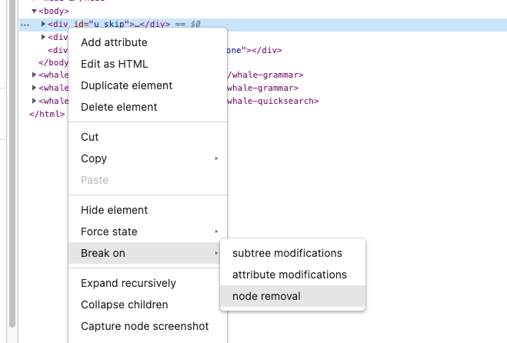This screenshot has height=343, width=507.
Task: Select Edit as HTML
Action: [114, 64]
